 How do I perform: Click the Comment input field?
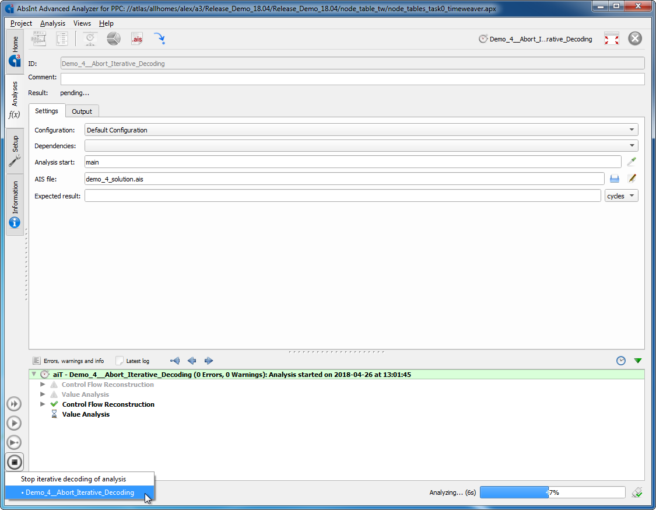pos(352,79)
